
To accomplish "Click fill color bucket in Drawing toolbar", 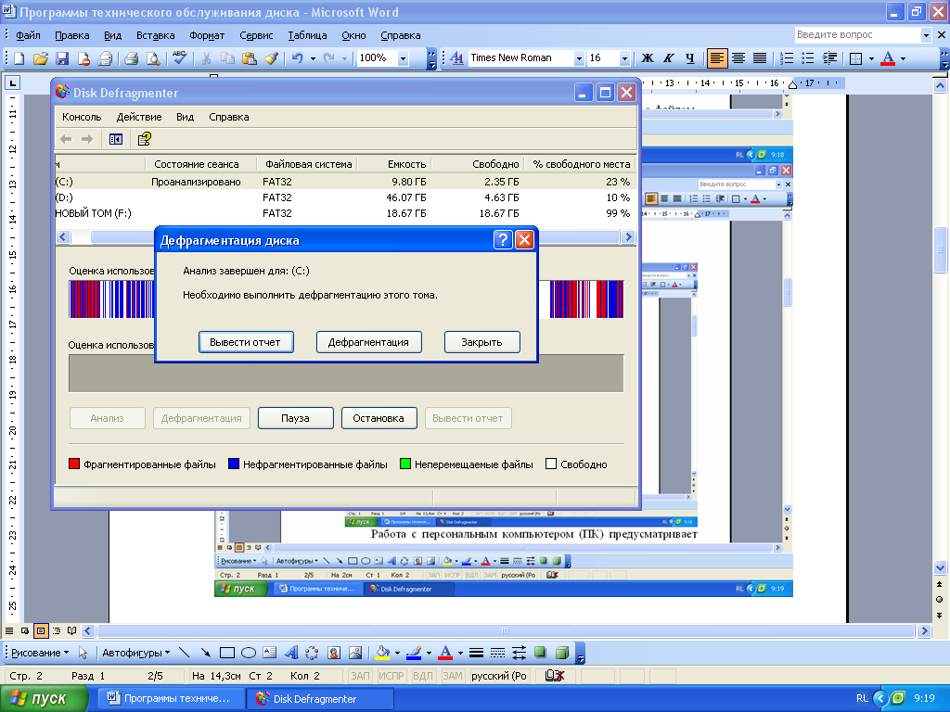I will [x=382, y=653].
